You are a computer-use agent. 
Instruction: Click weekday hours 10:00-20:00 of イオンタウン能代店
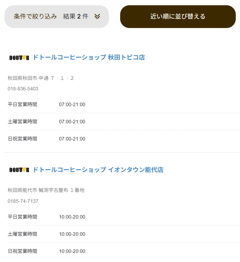click(x=72, y=217)
